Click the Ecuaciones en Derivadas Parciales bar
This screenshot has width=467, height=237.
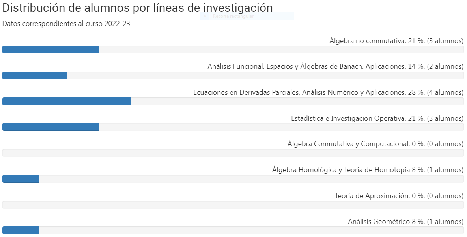point(67,101)
